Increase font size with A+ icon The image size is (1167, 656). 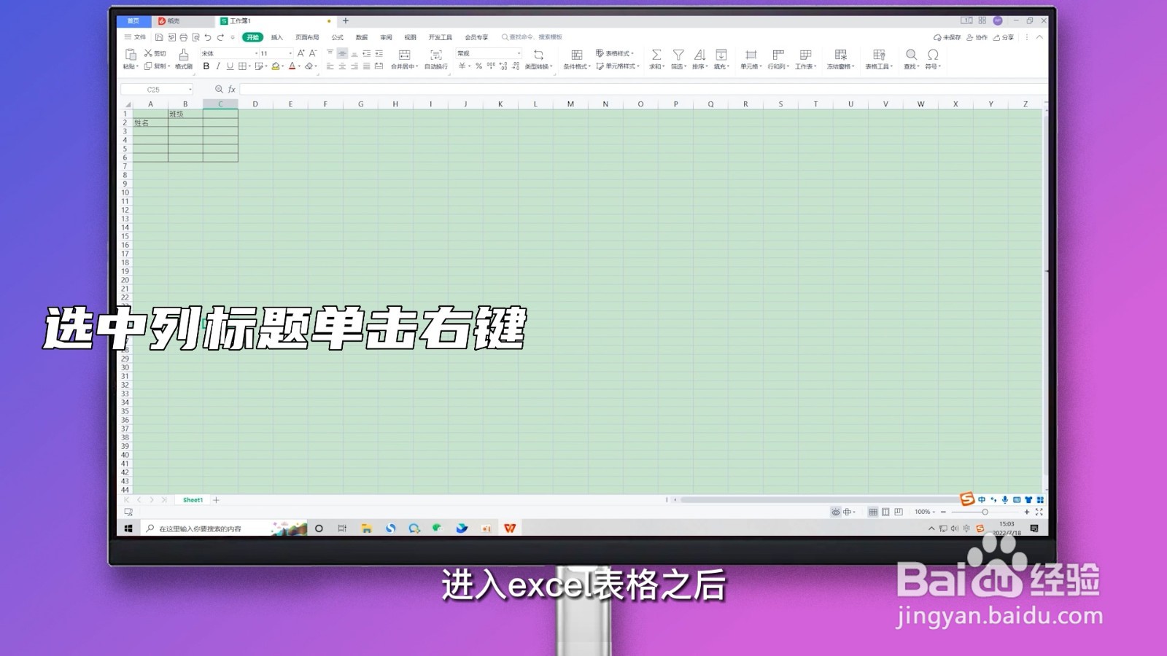click(301, 53)
